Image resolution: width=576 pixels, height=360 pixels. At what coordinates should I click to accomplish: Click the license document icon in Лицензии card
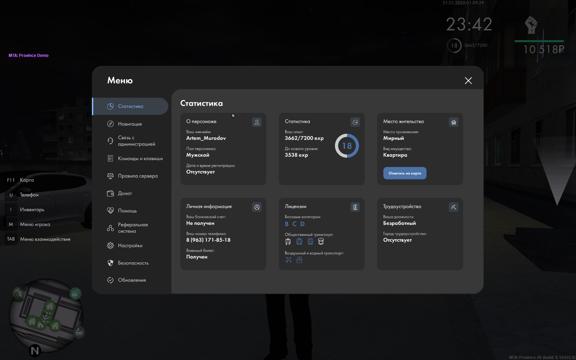click(x=355, y=207)
